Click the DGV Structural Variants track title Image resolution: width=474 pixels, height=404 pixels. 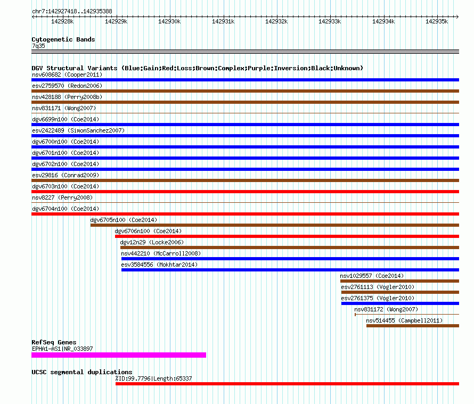pyautogui.click(x=198, y=68)
